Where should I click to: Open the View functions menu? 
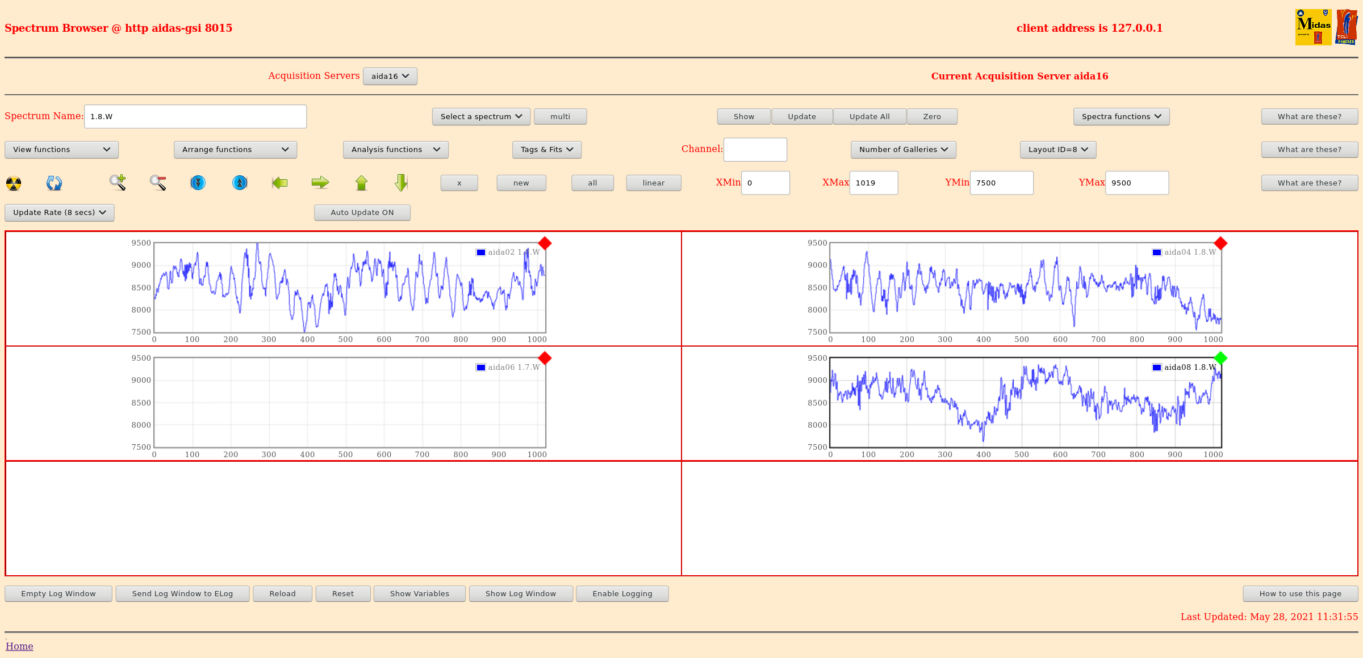coord(61,150)
